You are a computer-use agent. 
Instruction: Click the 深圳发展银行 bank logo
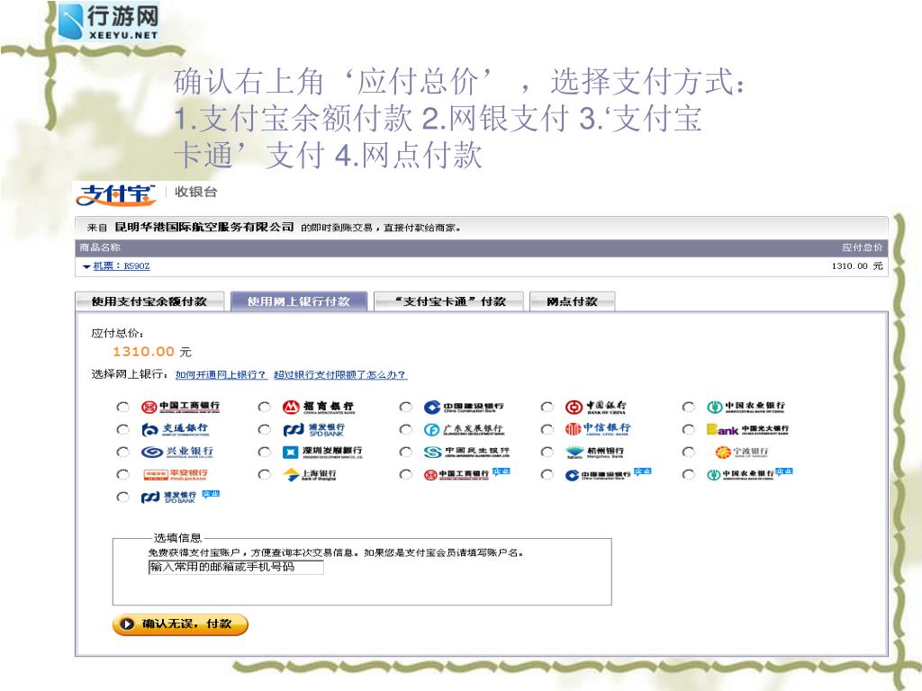[x=322, y=452]
